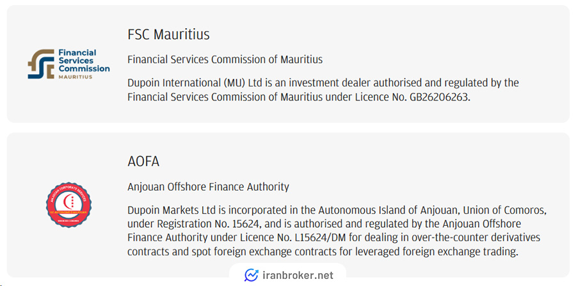Screen dimensions: 576x286
Task: Click the MAURITIUS word in FSC logo
Action: tap(76, 77)
